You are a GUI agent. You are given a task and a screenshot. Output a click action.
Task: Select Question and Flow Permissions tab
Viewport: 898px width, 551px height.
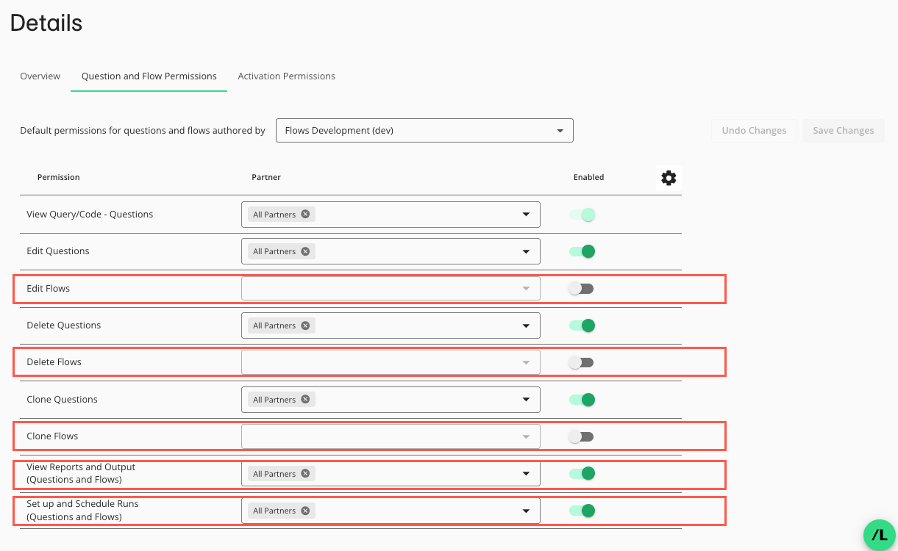click(149, 76)
